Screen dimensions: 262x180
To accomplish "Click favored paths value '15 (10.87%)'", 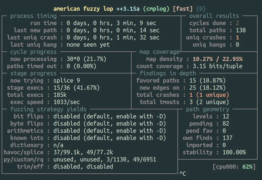I will point(208,81).
